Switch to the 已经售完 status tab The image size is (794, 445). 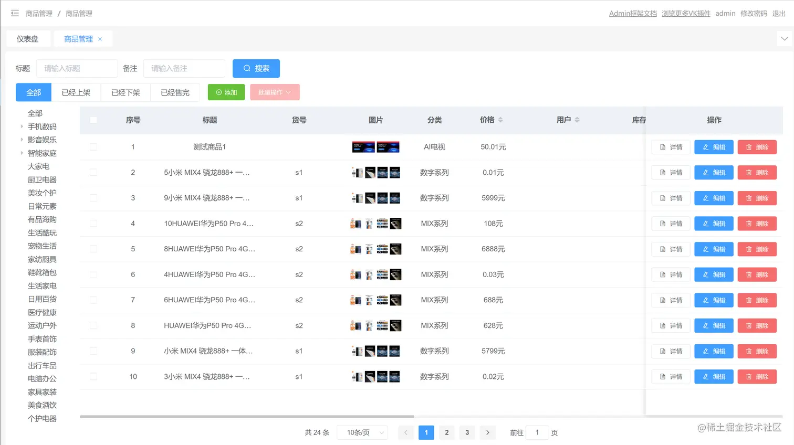point(175,92)
